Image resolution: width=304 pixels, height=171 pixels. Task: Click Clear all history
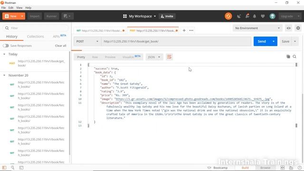tap(60, 46)
